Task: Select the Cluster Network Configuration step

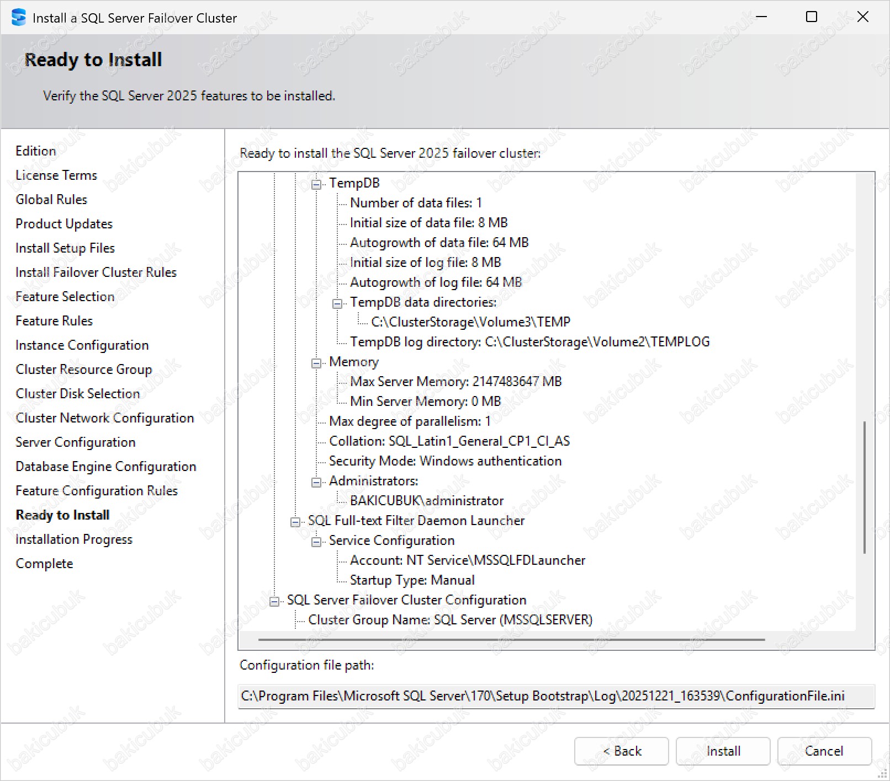Action: [x=105, y=418]
